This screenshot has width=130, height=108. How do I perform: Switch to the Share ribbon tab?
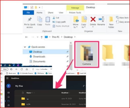51,13
